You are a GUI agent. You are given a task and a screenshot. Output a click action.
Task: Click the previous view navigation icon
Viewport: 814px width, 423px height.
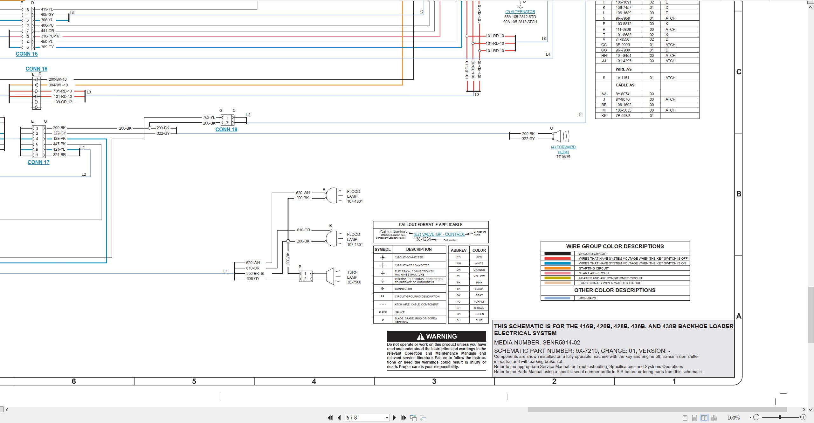point(413,418)
